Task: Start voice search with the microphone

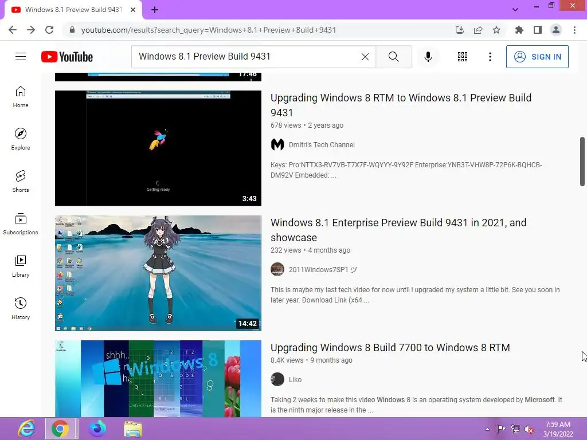Action: 428,57
